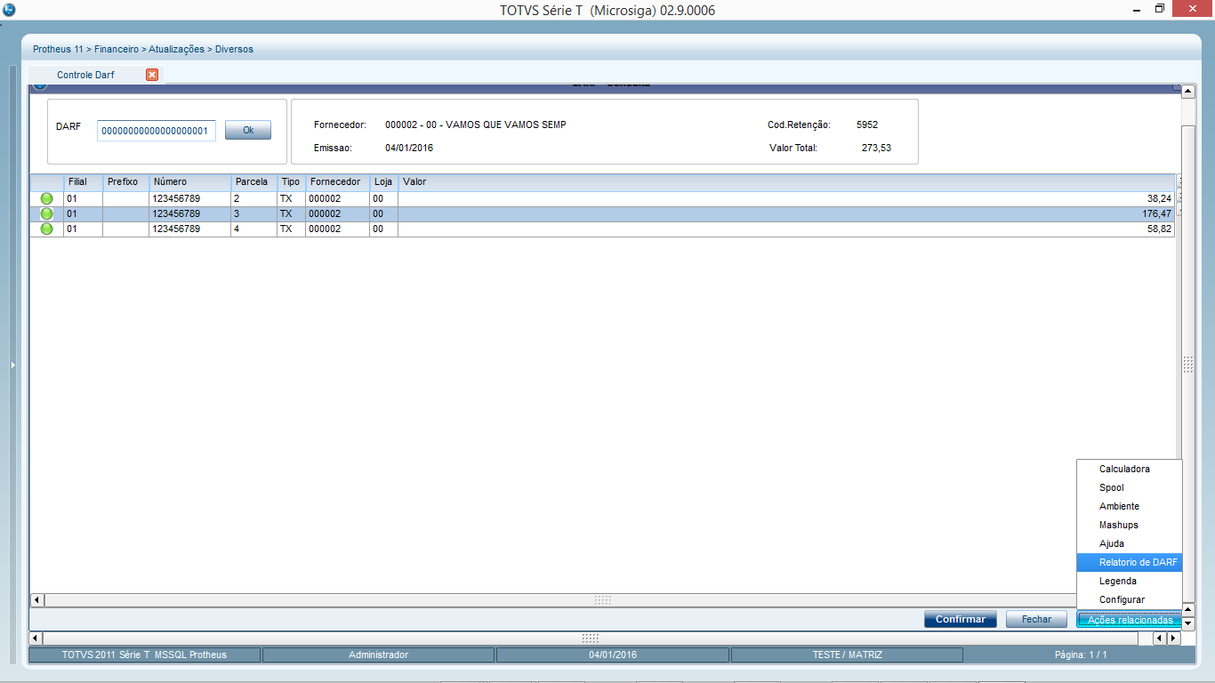Sort by the Prefixo column header

point(126,181)
